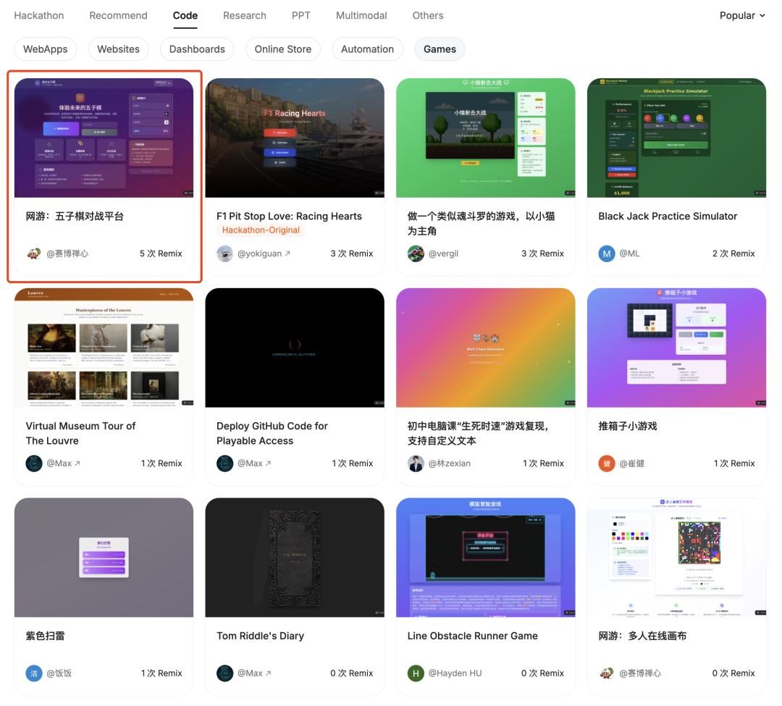Open the 推箱子小游戏 card thumbnail
This screenshot has height=706, width=782.
[x=676, y=348]
